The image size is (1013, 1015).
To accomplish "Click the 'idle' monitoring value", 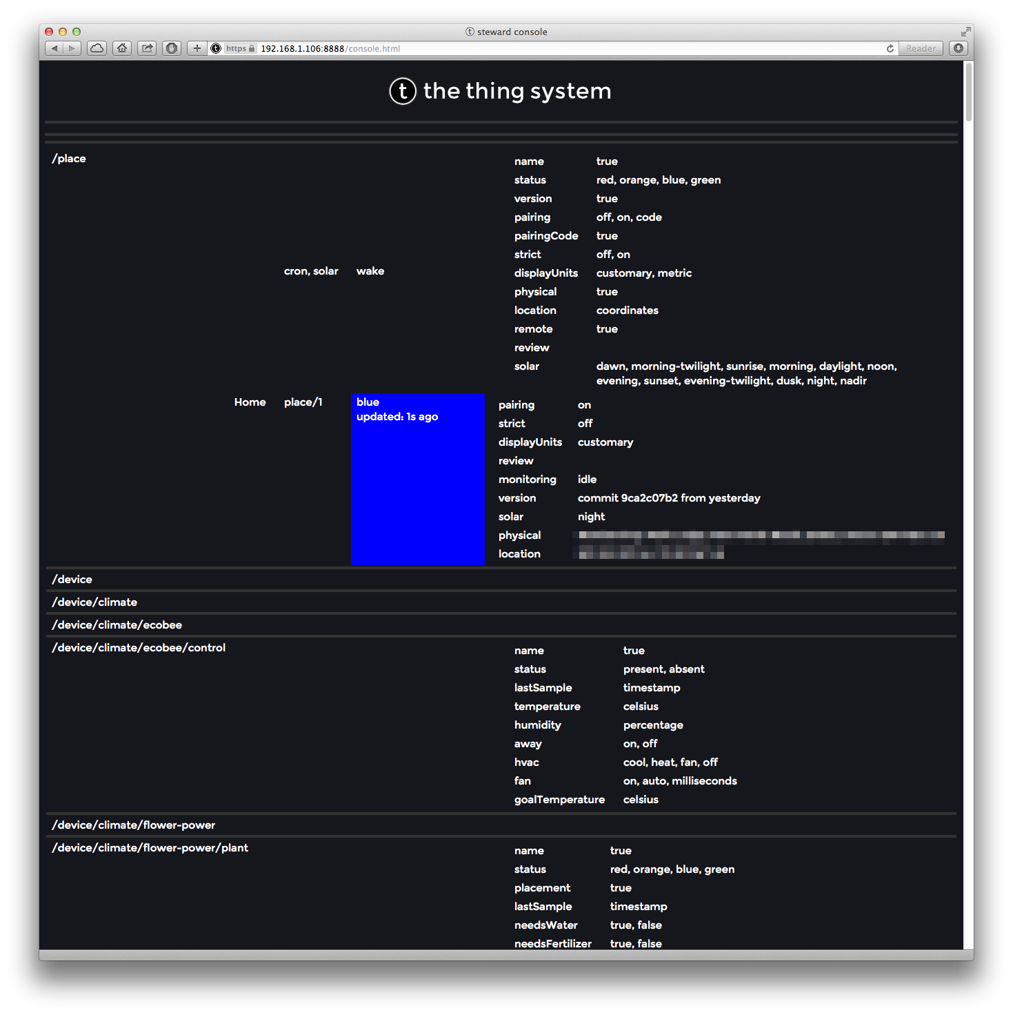I will (587, 480).
